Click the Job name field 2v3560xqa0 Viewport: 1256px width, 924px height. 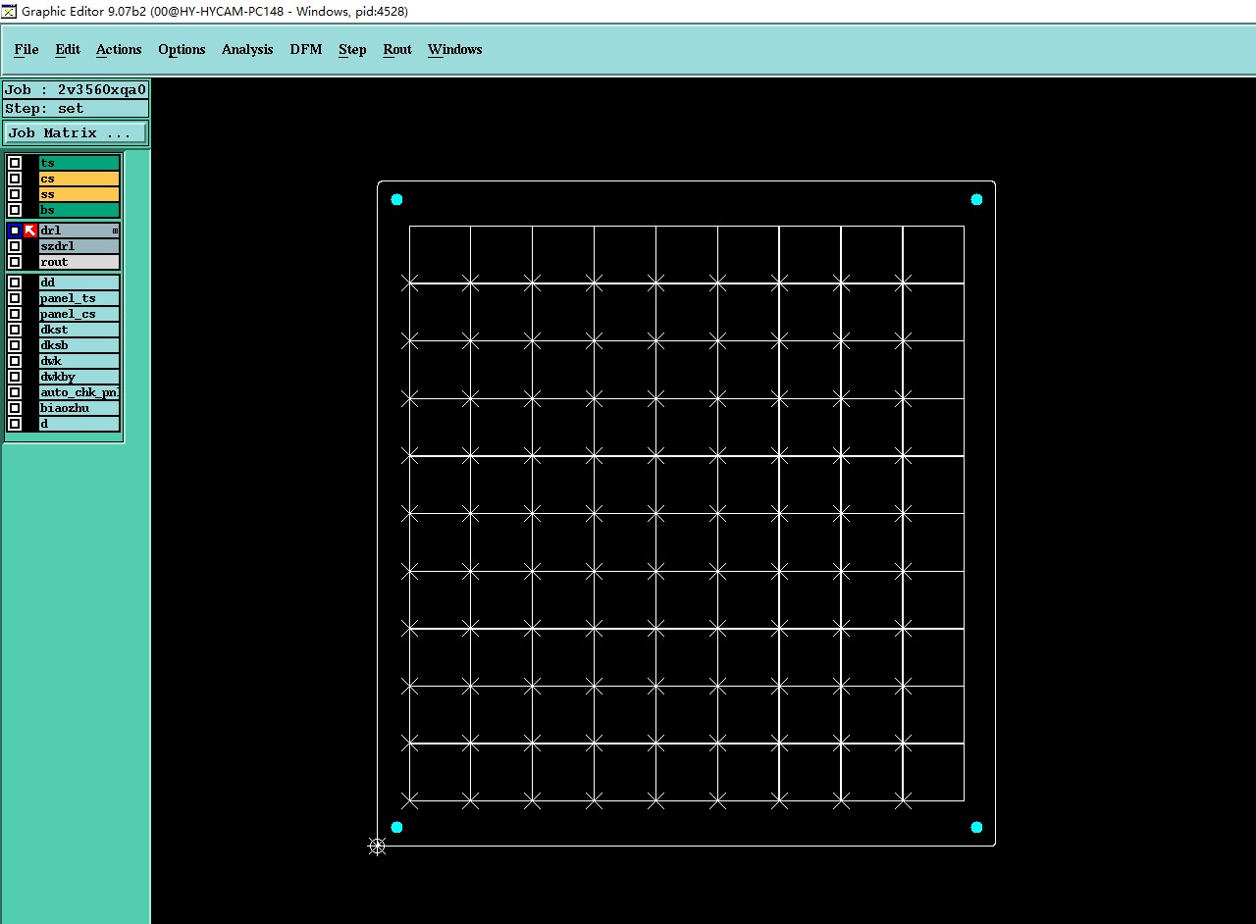point(76,89)
